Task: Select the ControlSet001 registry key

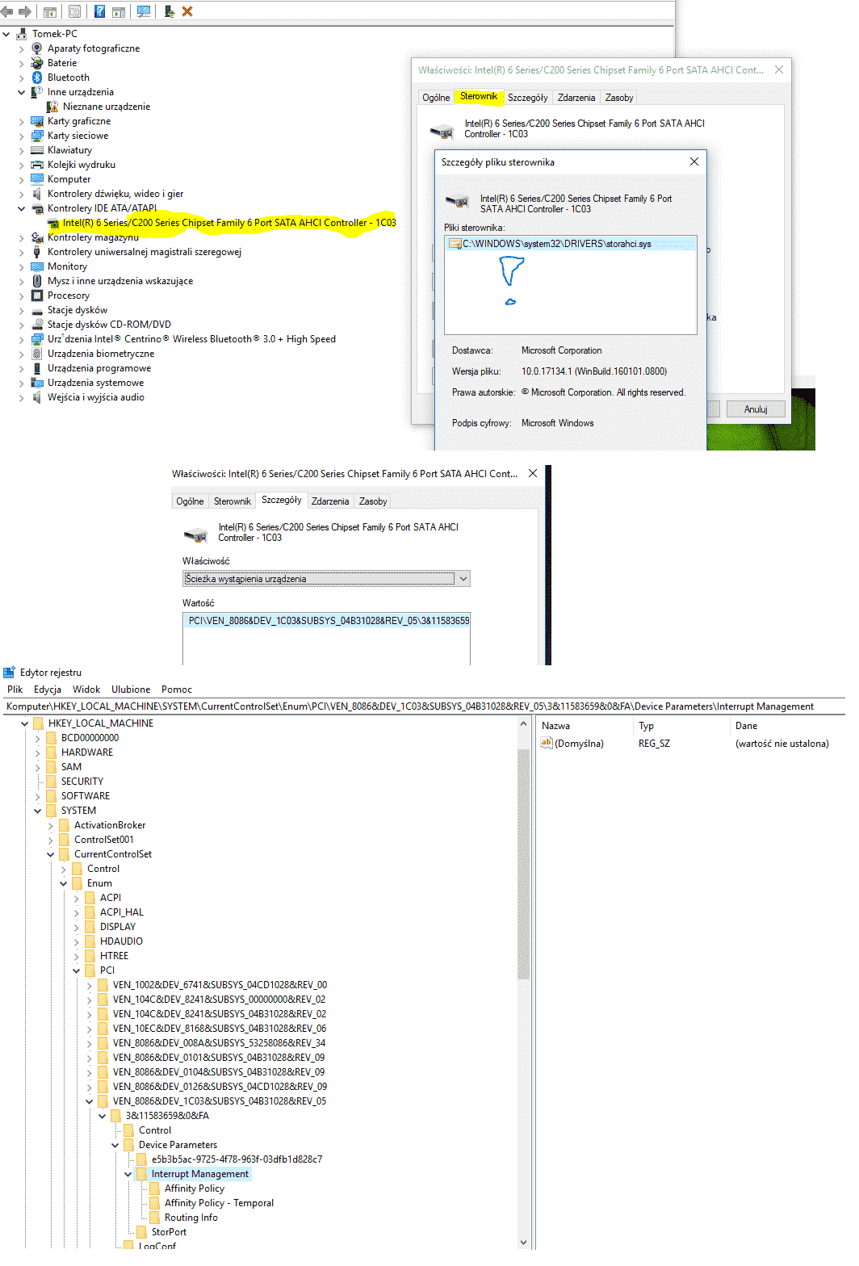Action: click(x=104, y=840)
